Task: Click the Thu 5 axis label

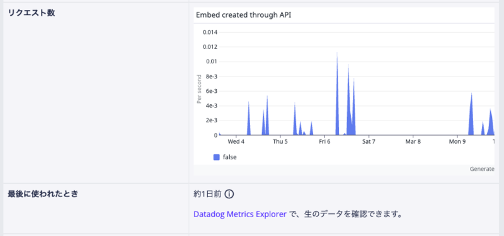Action: (x=280, y=141)
